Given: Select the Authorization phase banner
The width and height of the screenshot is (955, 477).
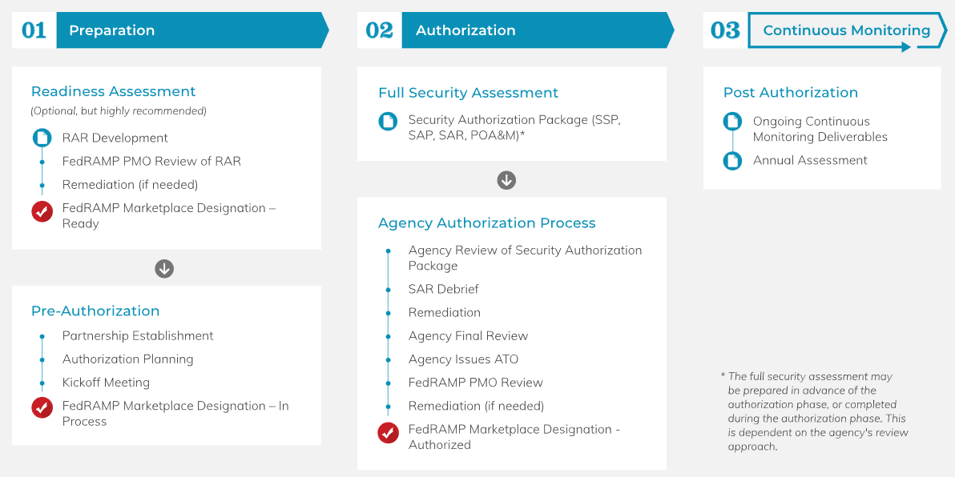Looking at the screenshot, I should click(x=537, y=30).
